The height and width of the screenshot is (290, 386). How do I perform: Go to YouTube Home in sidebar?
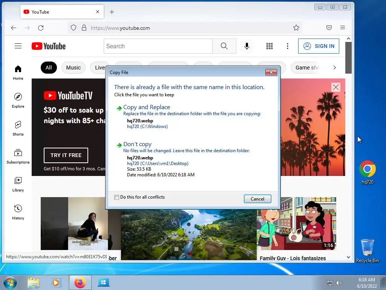pyautogui.click(x=18, y=73)
